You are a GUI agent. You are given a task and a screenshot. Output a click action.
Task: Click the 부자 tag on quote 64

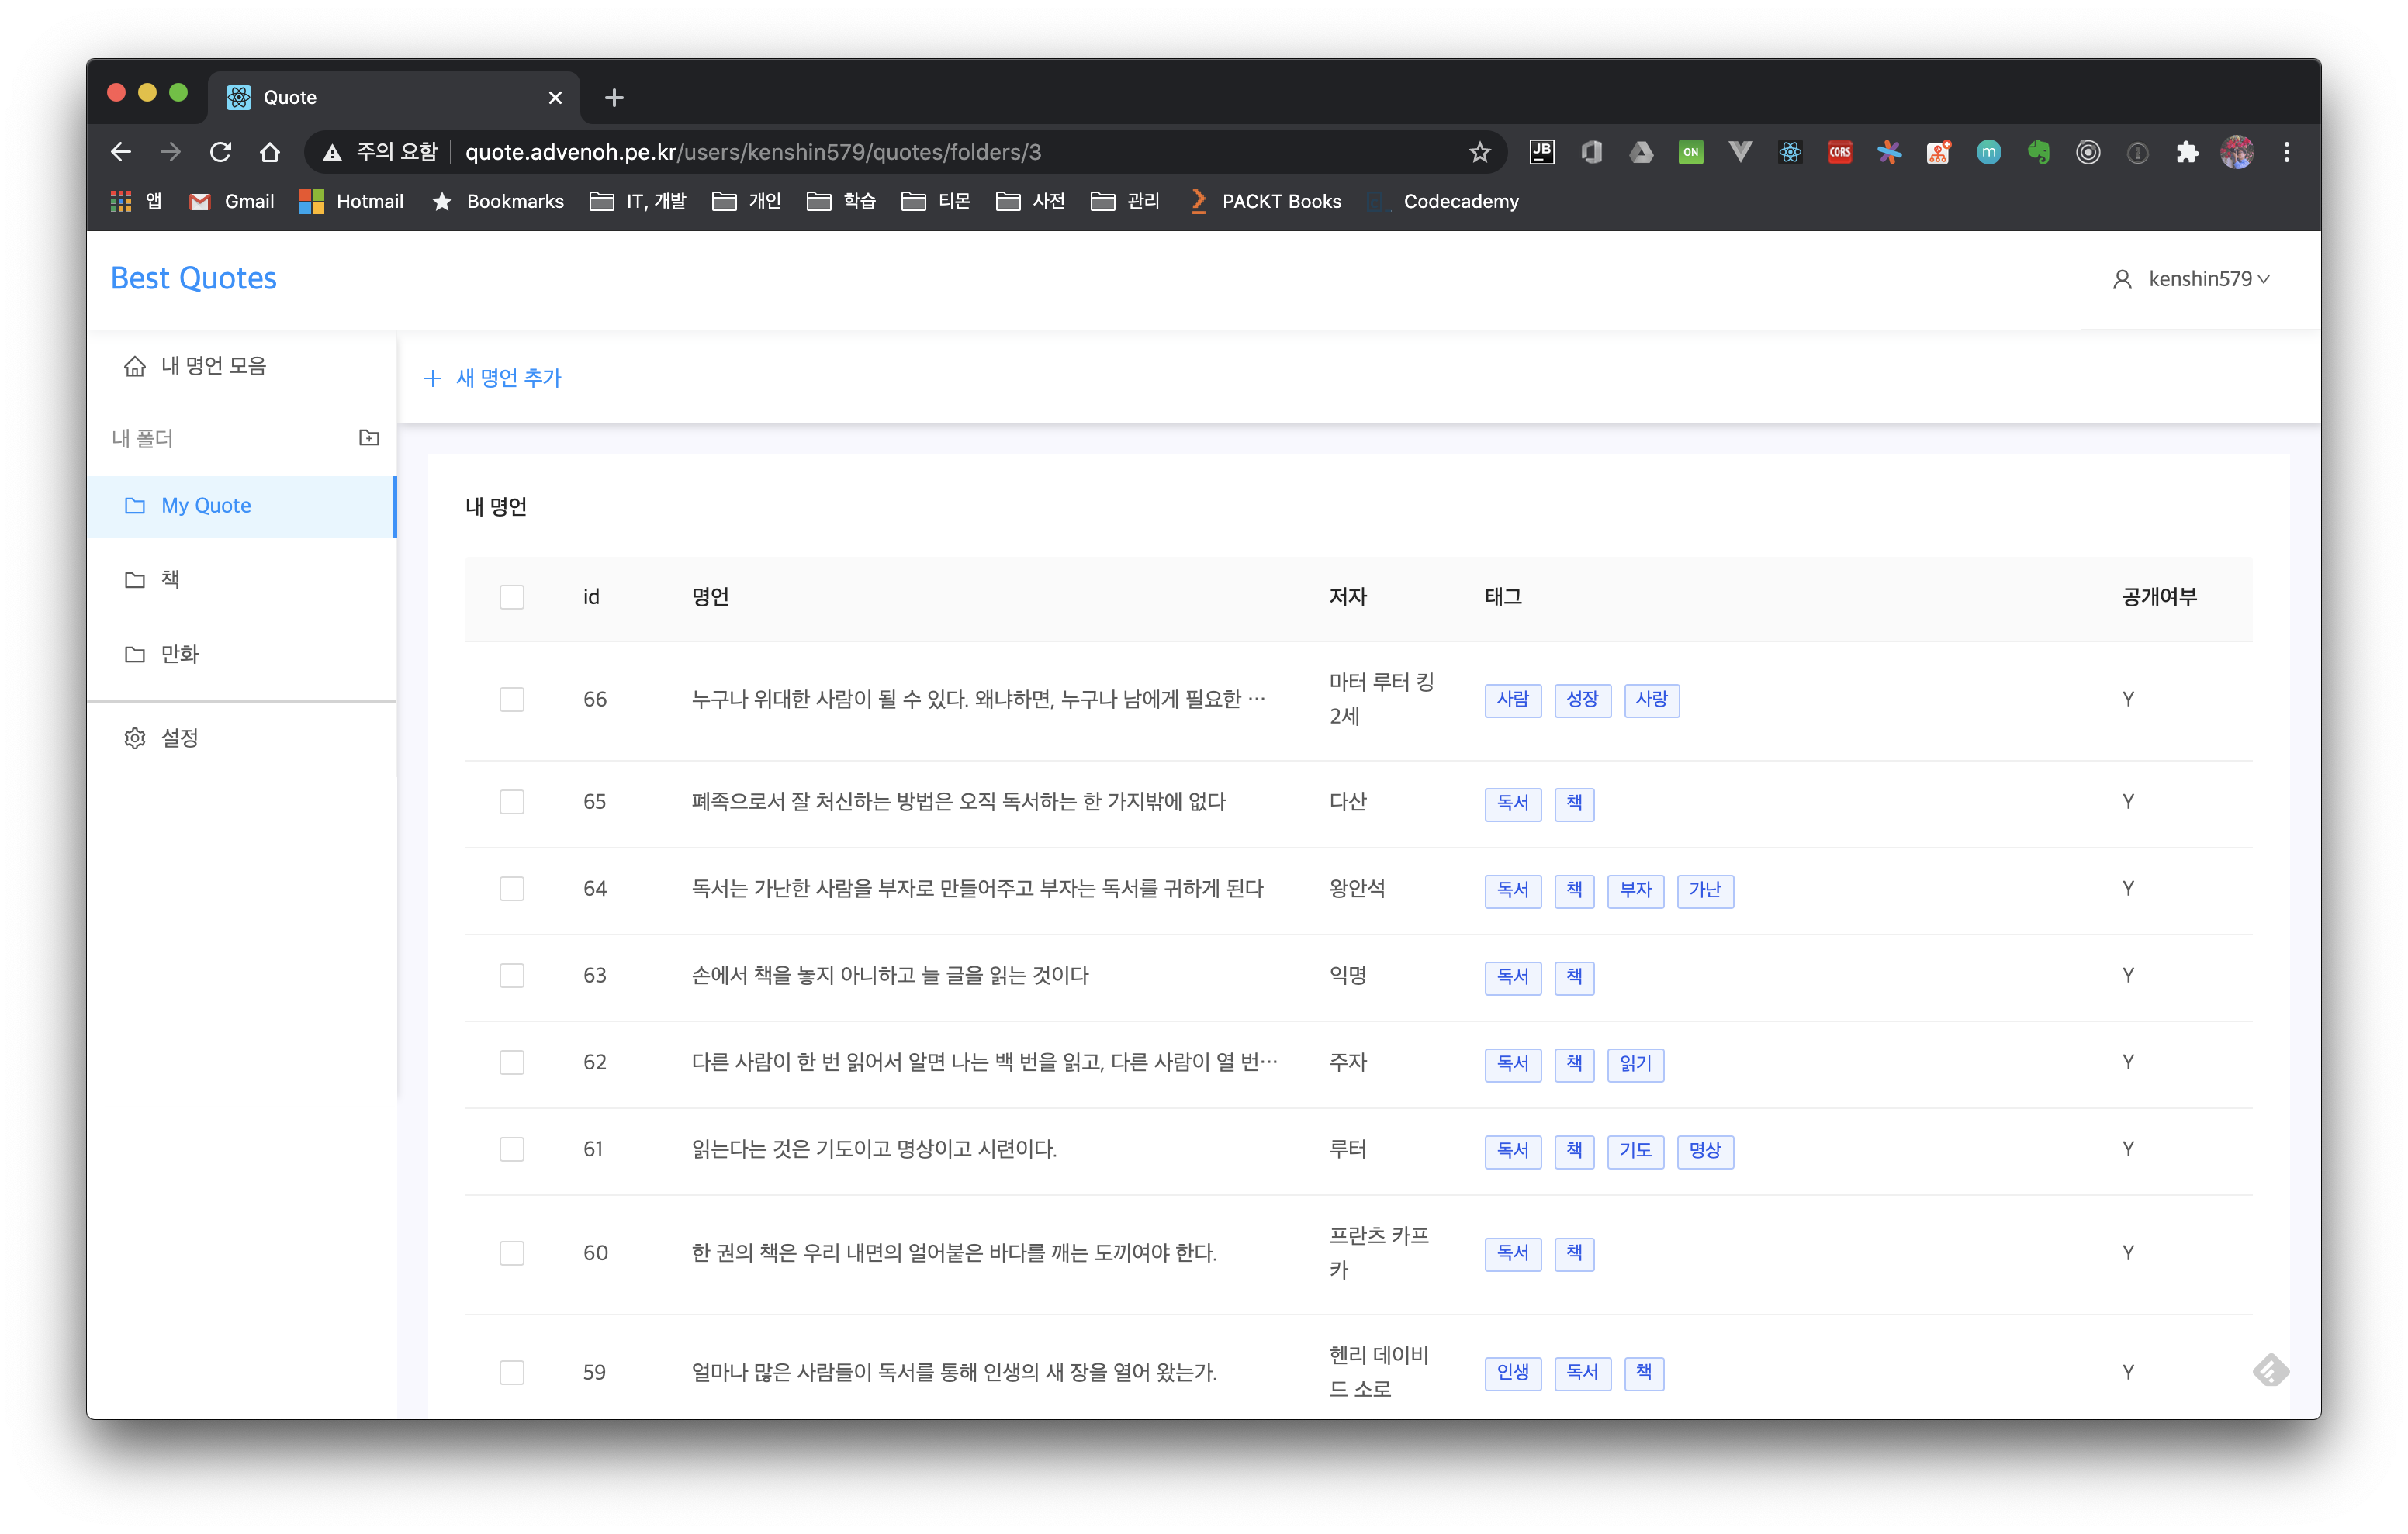point(1635,889)
